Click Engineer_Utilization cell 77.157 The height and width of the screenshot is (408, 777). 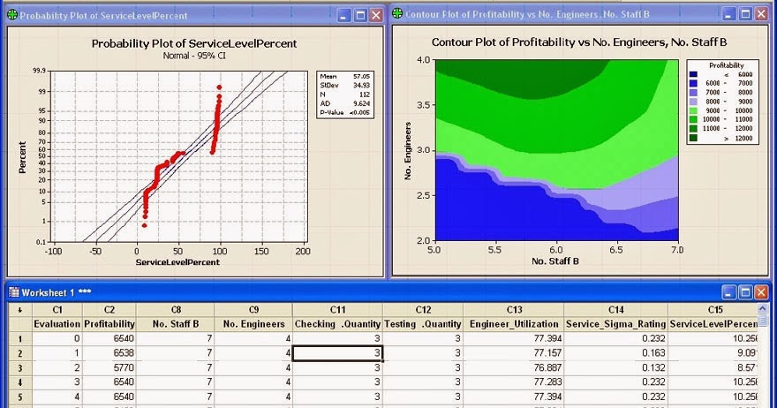pyautogui.click(x=514, y=353)
